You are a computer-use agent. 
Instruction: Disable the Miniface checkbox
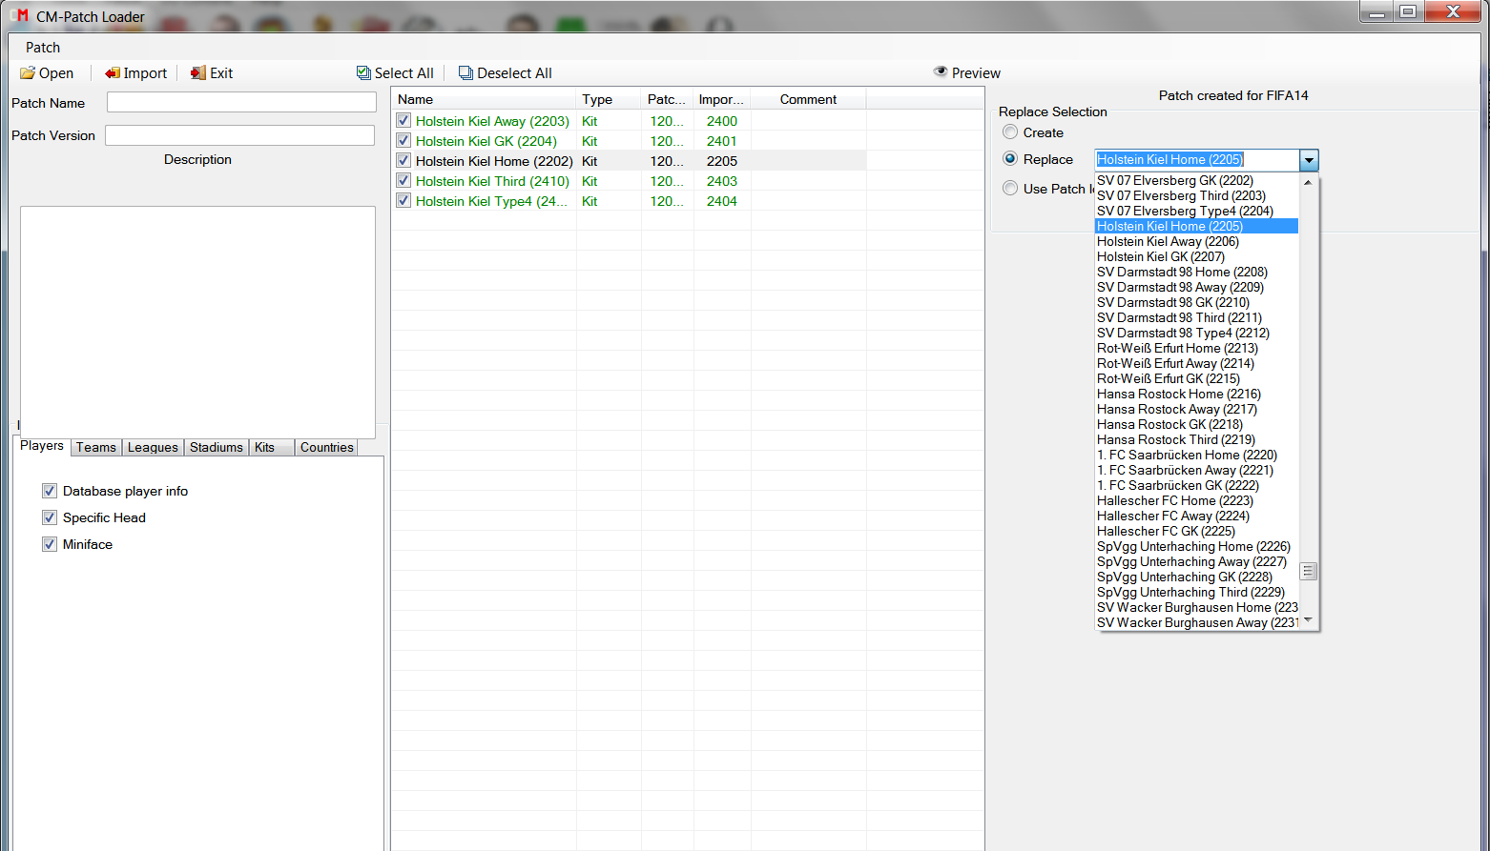(x=50, y=544)
